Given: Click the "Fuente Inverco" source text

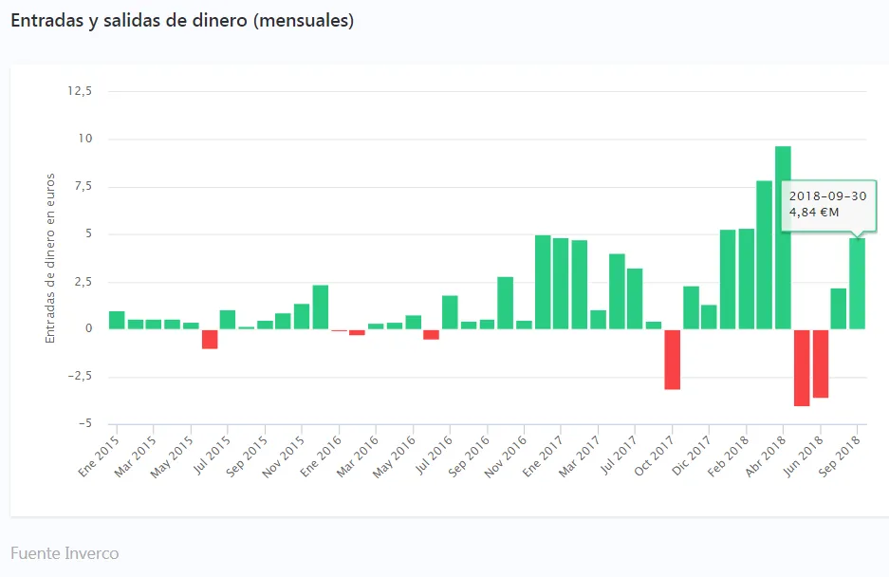Looking at the screenshot, I should point(65,552).
